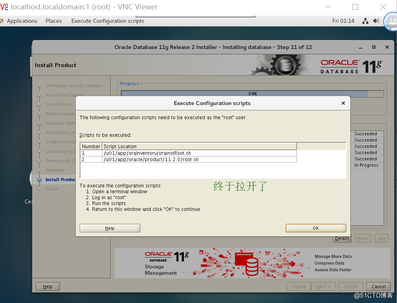The image size is (397, 303).
Task: Click the Cancel button in the installer
Action: 378,287
